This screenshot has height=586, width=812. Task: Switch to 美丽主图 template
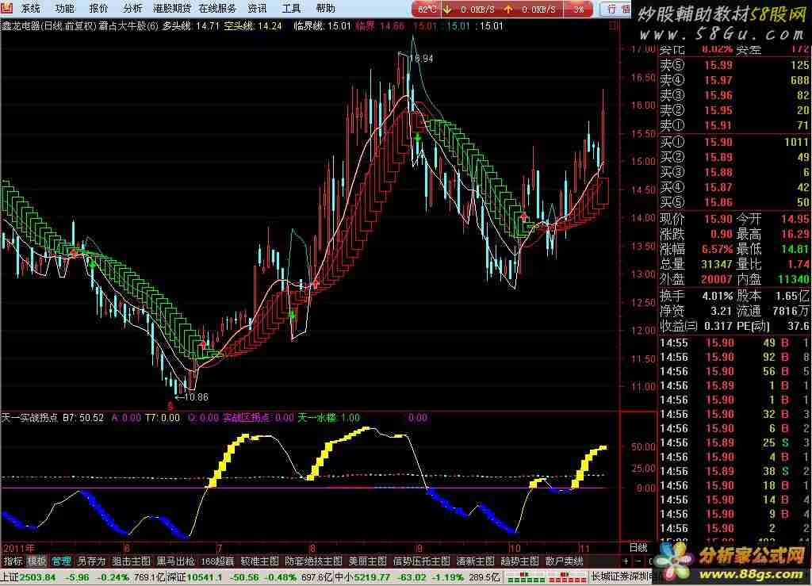click(x=368, y=561)
